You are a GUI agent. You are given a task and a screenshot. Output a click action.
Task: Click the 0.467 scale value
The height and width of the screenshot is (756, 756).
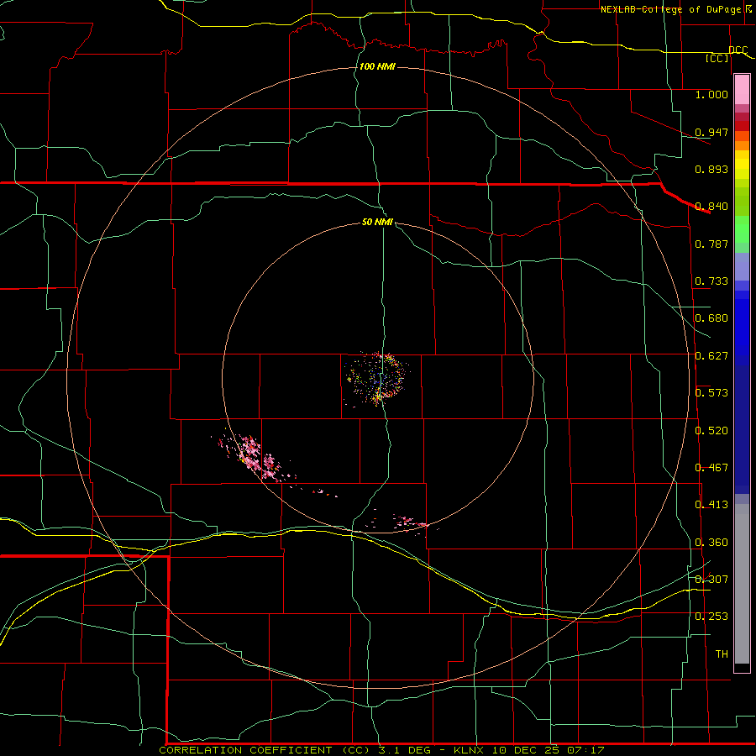711,468
